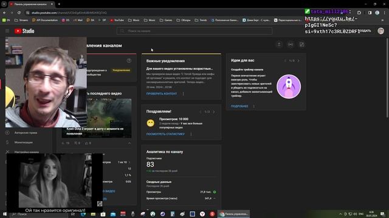
Task: Go to previous card in Поздравляем panel
Action: pyautogui.click(x=201, y=111)
